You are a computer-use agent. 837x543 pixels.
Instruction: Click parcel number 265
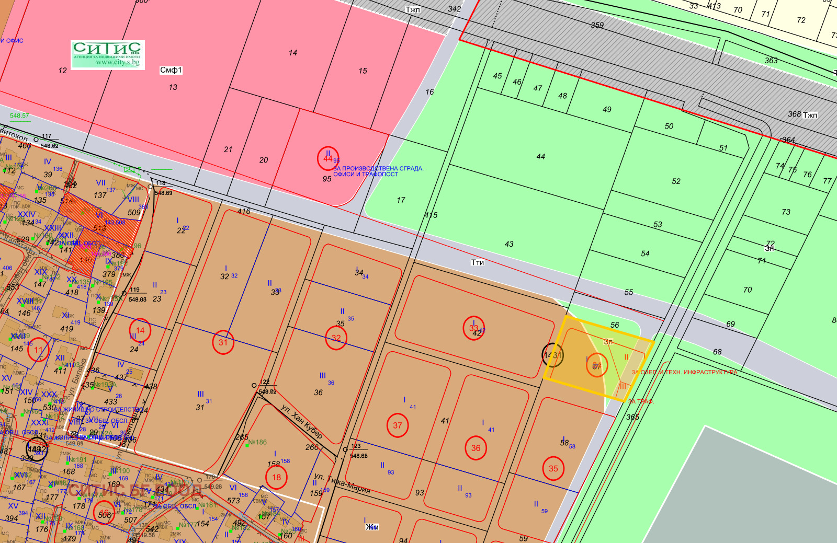[242, 437]
